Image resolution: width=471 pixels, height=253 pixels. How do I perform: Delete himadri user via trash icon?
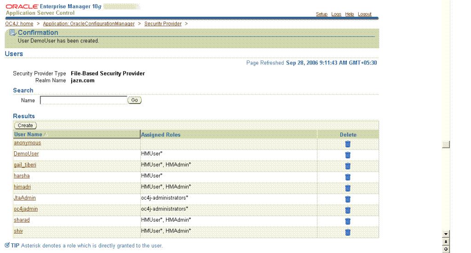348,188
